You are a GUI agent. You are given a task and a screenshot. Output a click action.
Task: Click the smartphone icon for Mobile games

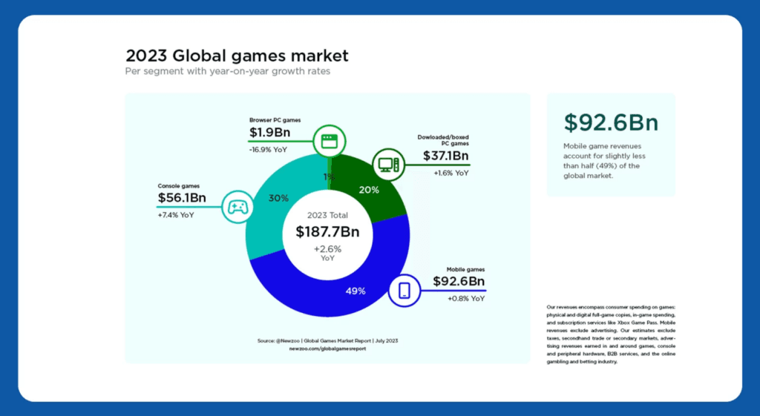(x=404, y=289)
